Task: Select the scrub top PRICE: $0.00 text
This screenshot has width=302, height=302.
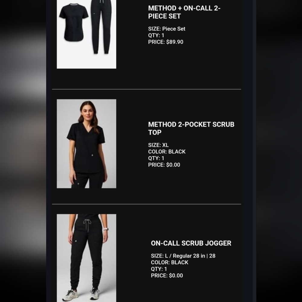Action: coord(164,165)
